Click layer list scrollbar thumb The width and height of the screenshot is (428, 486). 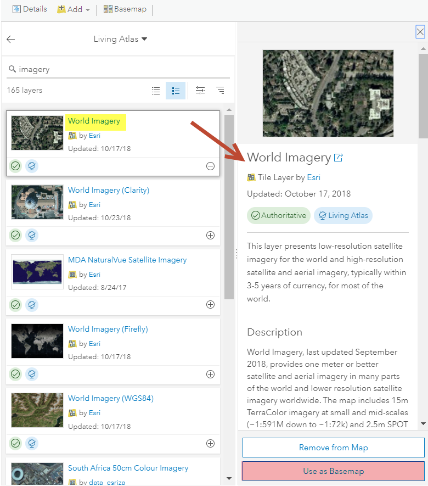[229, 207]
